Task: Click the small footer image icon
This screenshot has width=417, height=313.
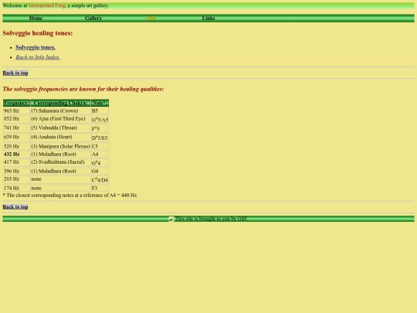Action: click(x=171, y=219)
